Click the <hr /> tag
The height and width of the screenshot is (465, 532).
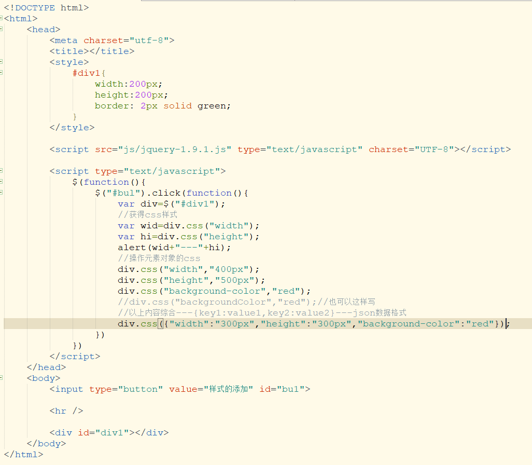[66, 411]
